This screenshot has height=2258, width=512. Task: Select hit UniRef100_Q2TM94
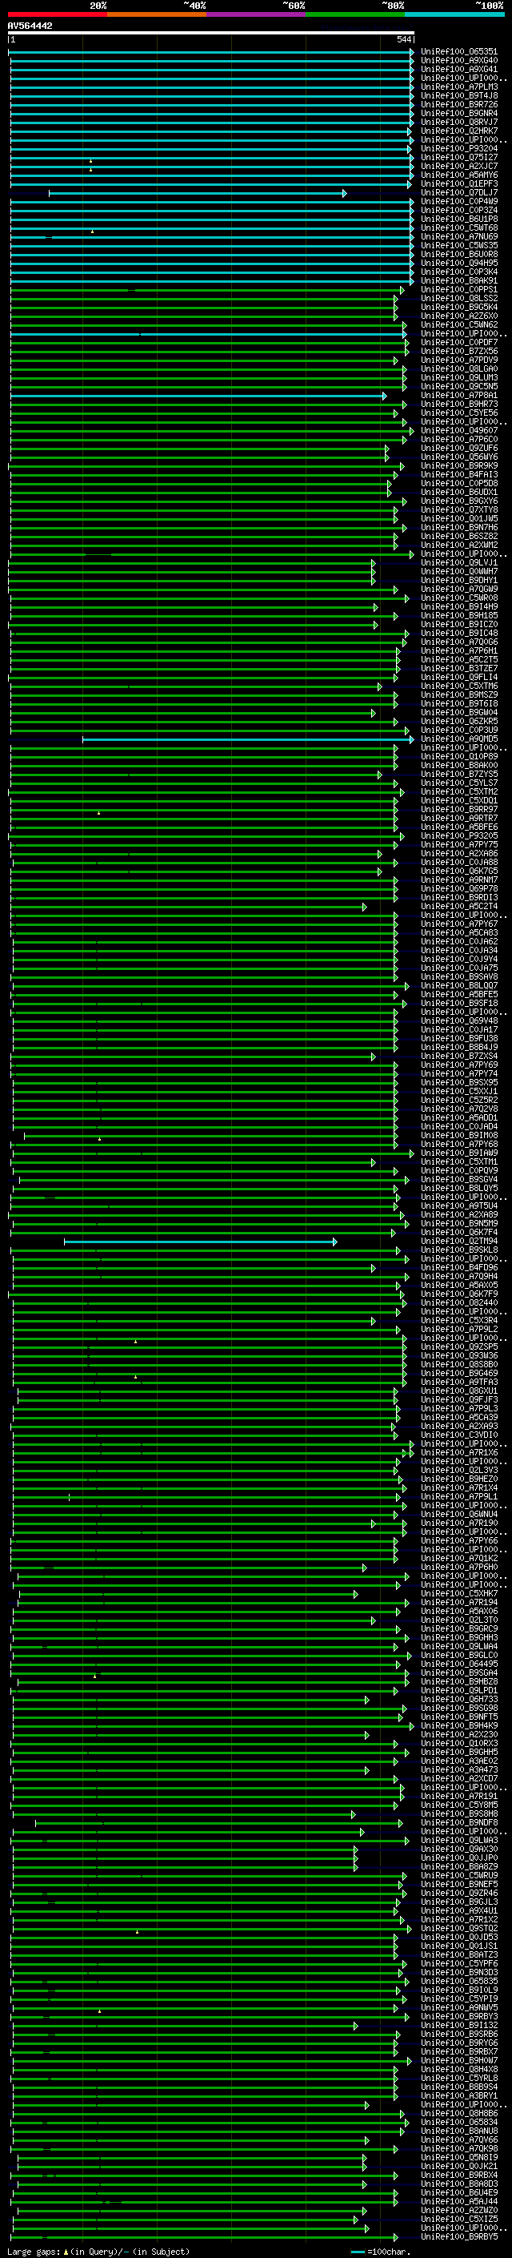[x=458, y=1242]
